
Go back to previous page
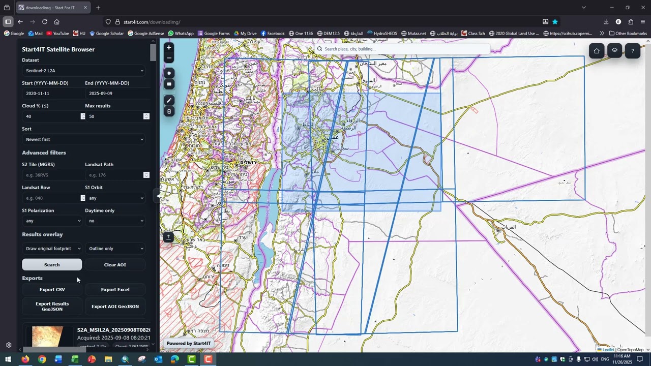tap(20, 22)
